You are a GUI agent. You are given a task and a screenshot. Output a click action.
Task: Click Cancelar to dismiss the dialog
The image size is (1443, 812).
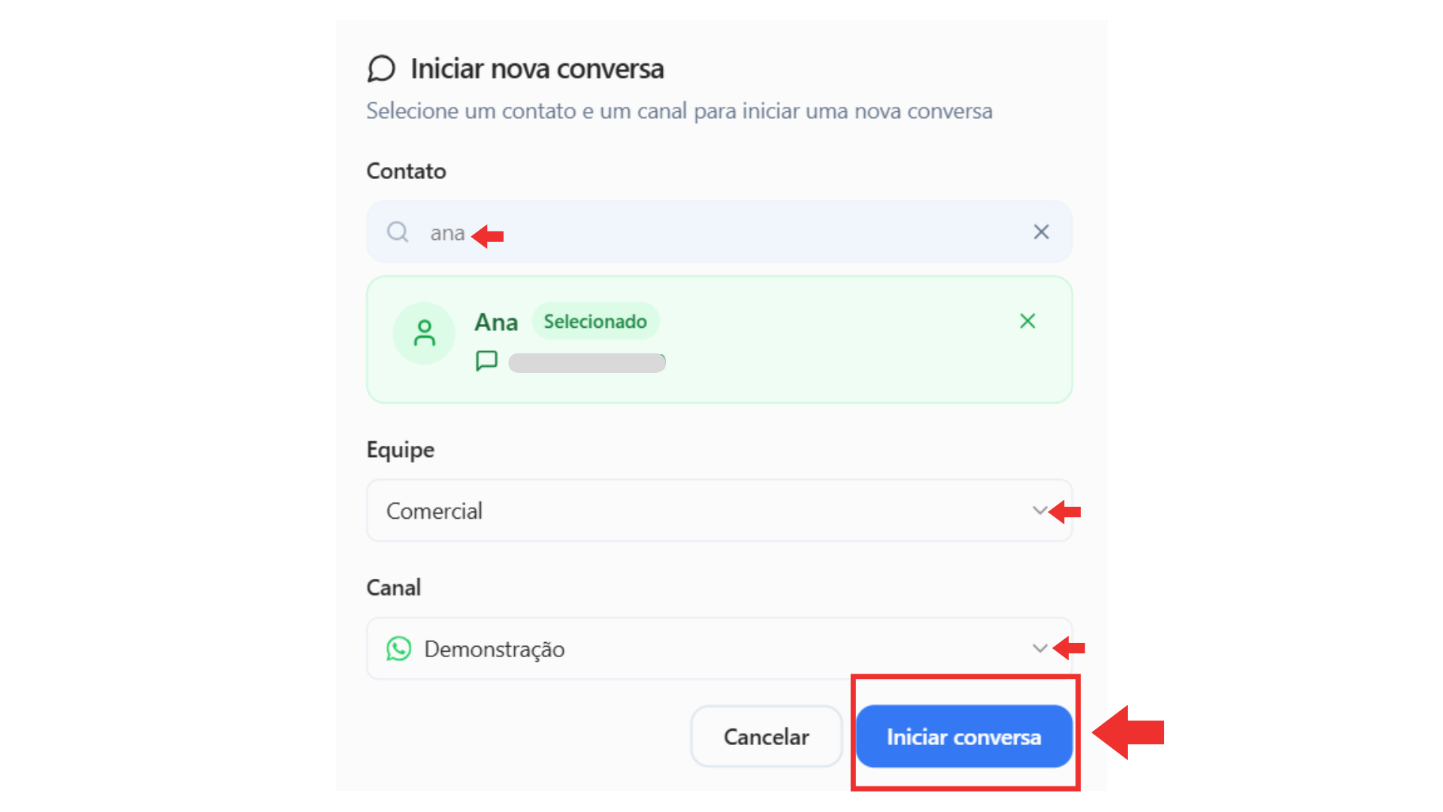(x=766, y=736)
